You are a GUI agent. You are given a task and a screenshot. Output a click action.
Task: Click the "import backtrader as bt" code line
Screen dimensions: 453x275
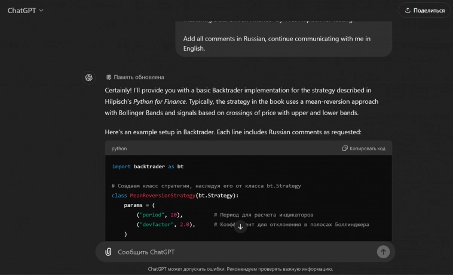148,166
